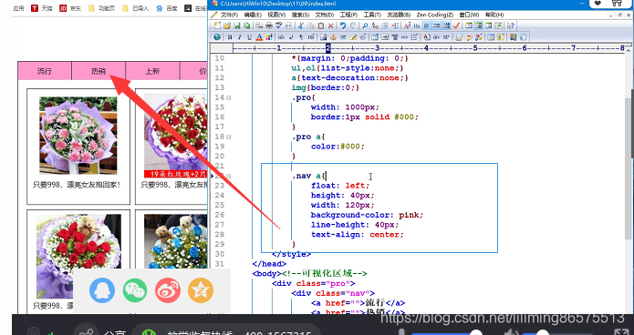The height and width of the screenshot is (335, 634).
Task: Insert paragraph mark icon
Action: (x=301, y=37)
